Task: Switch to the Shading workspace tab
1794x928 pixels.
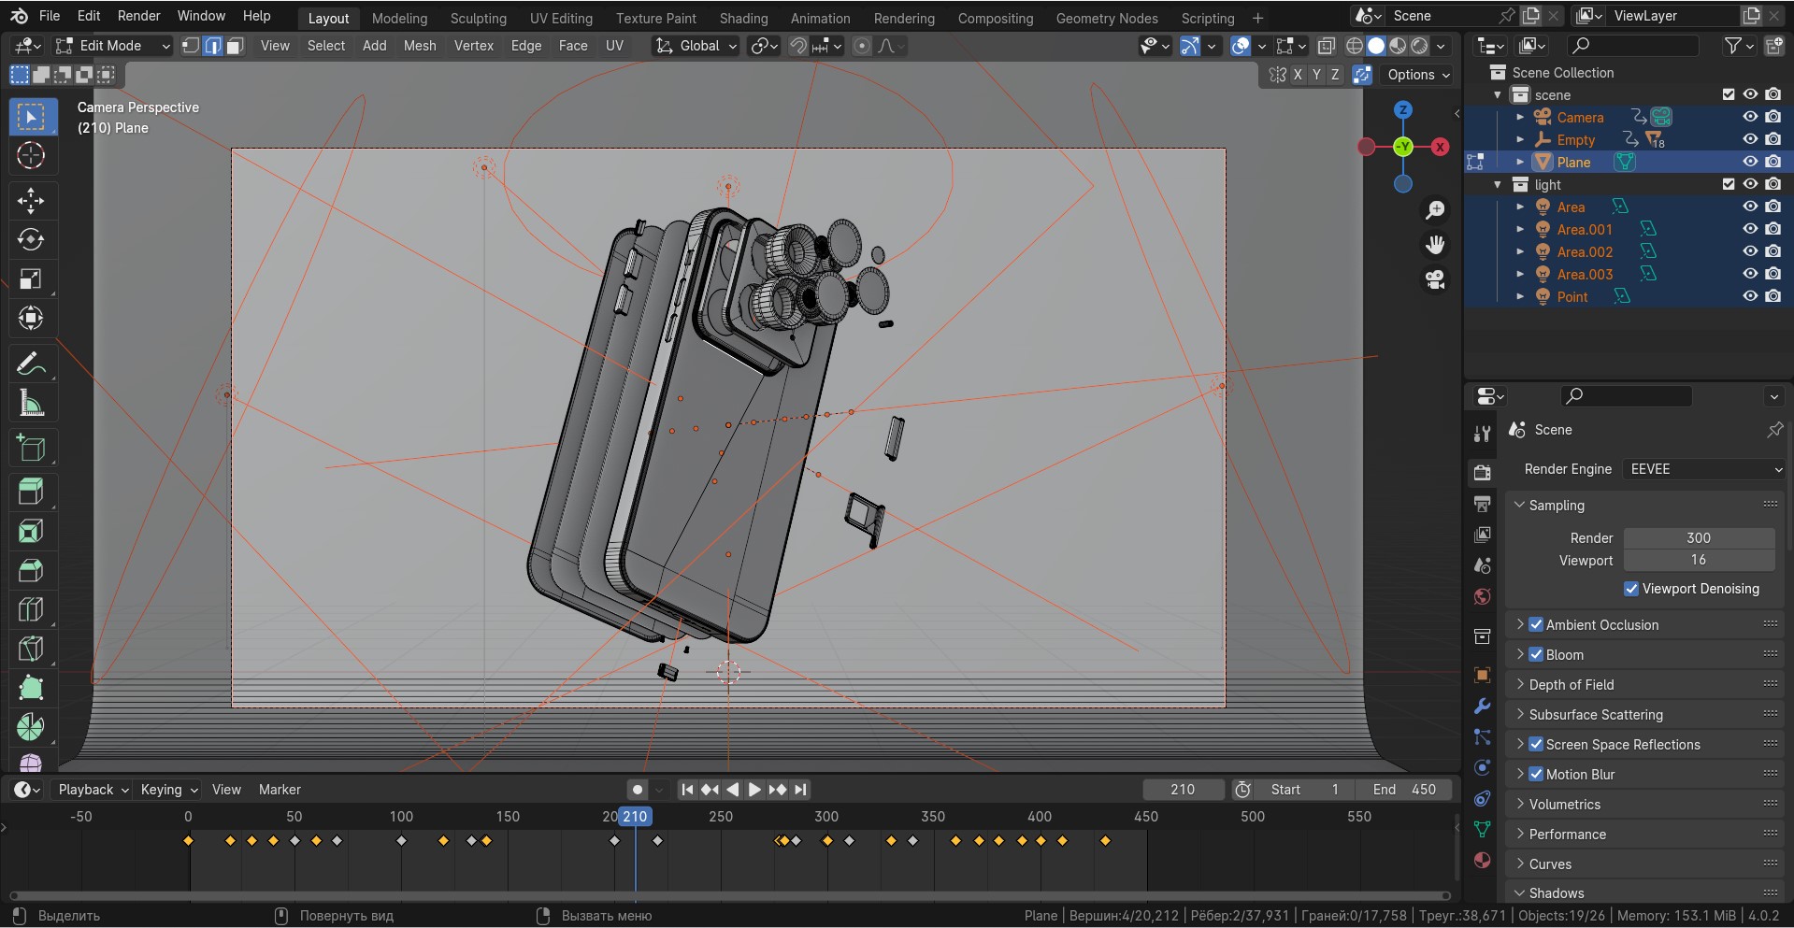Action: [743, 18]
